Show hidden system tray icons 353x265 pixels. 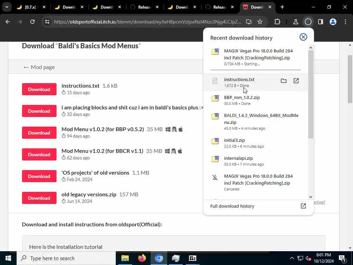[x=292, y=258]
